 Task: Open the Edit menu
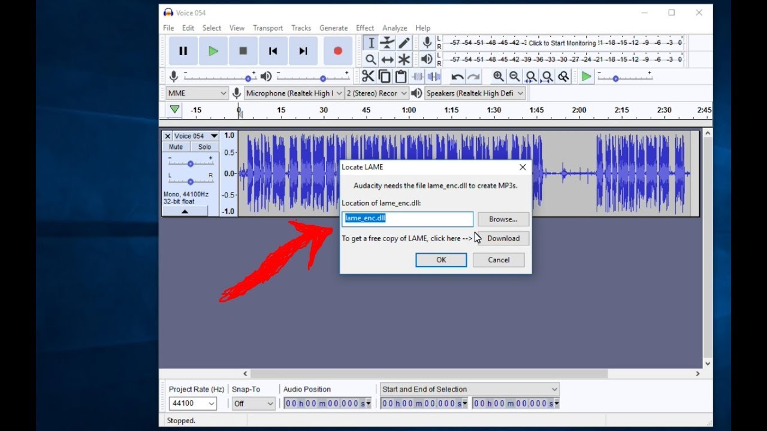[x=188, y=28]
